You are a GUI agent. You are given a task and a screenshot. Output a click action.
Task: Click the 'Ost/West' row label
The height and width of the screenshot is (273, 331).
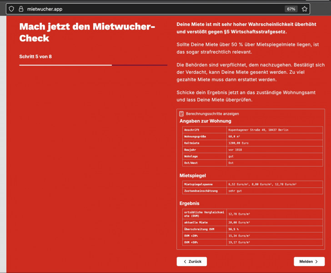point(191,163)
